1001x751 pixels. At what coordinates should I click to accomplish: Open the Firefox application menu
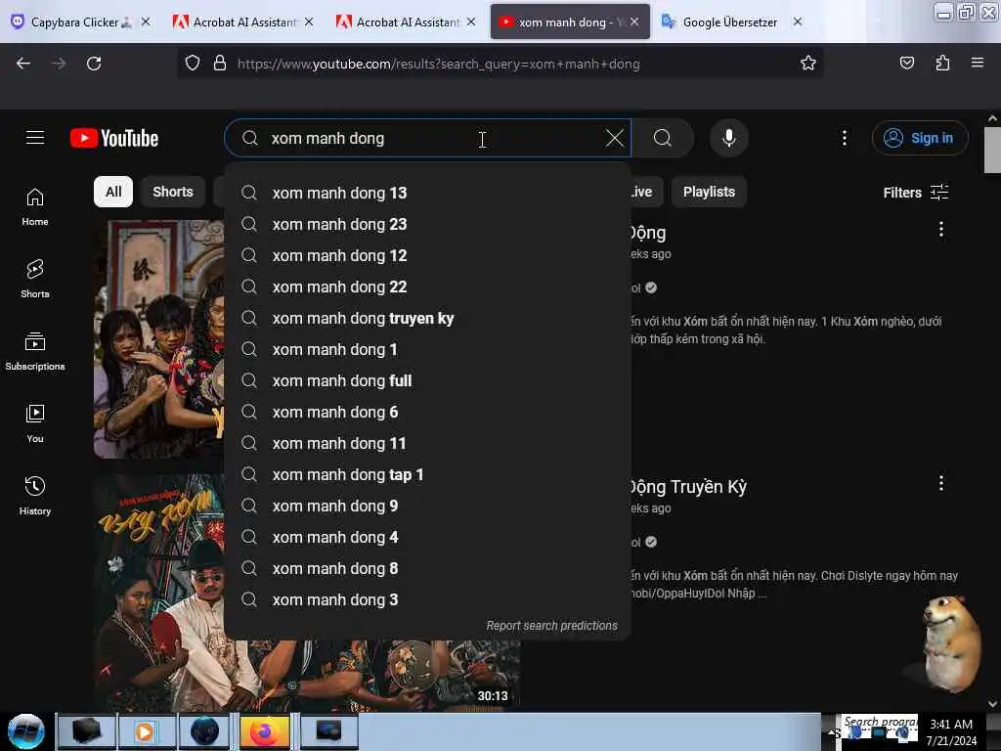pos(977,64)
